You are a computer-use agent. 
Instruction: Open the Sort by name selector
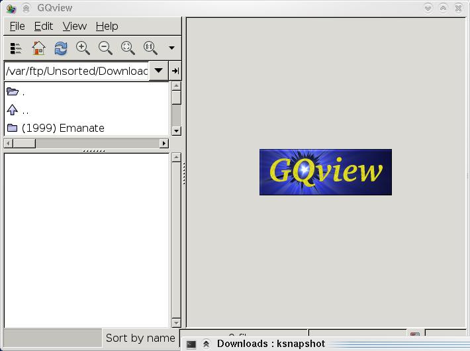coord(140,338)
